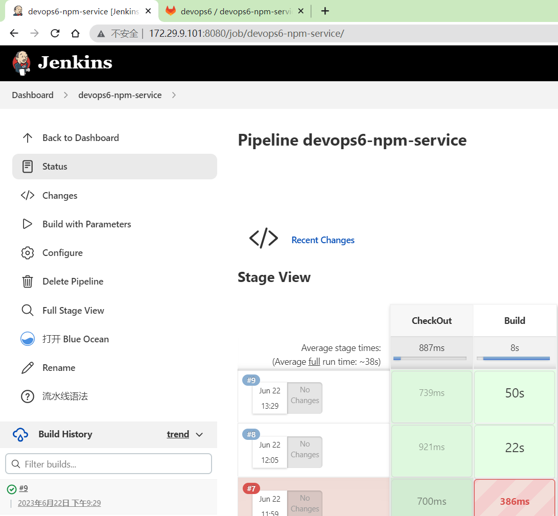Open the Changes sidebar item
The width and height of the screenshot is (558, 516).
60,195
